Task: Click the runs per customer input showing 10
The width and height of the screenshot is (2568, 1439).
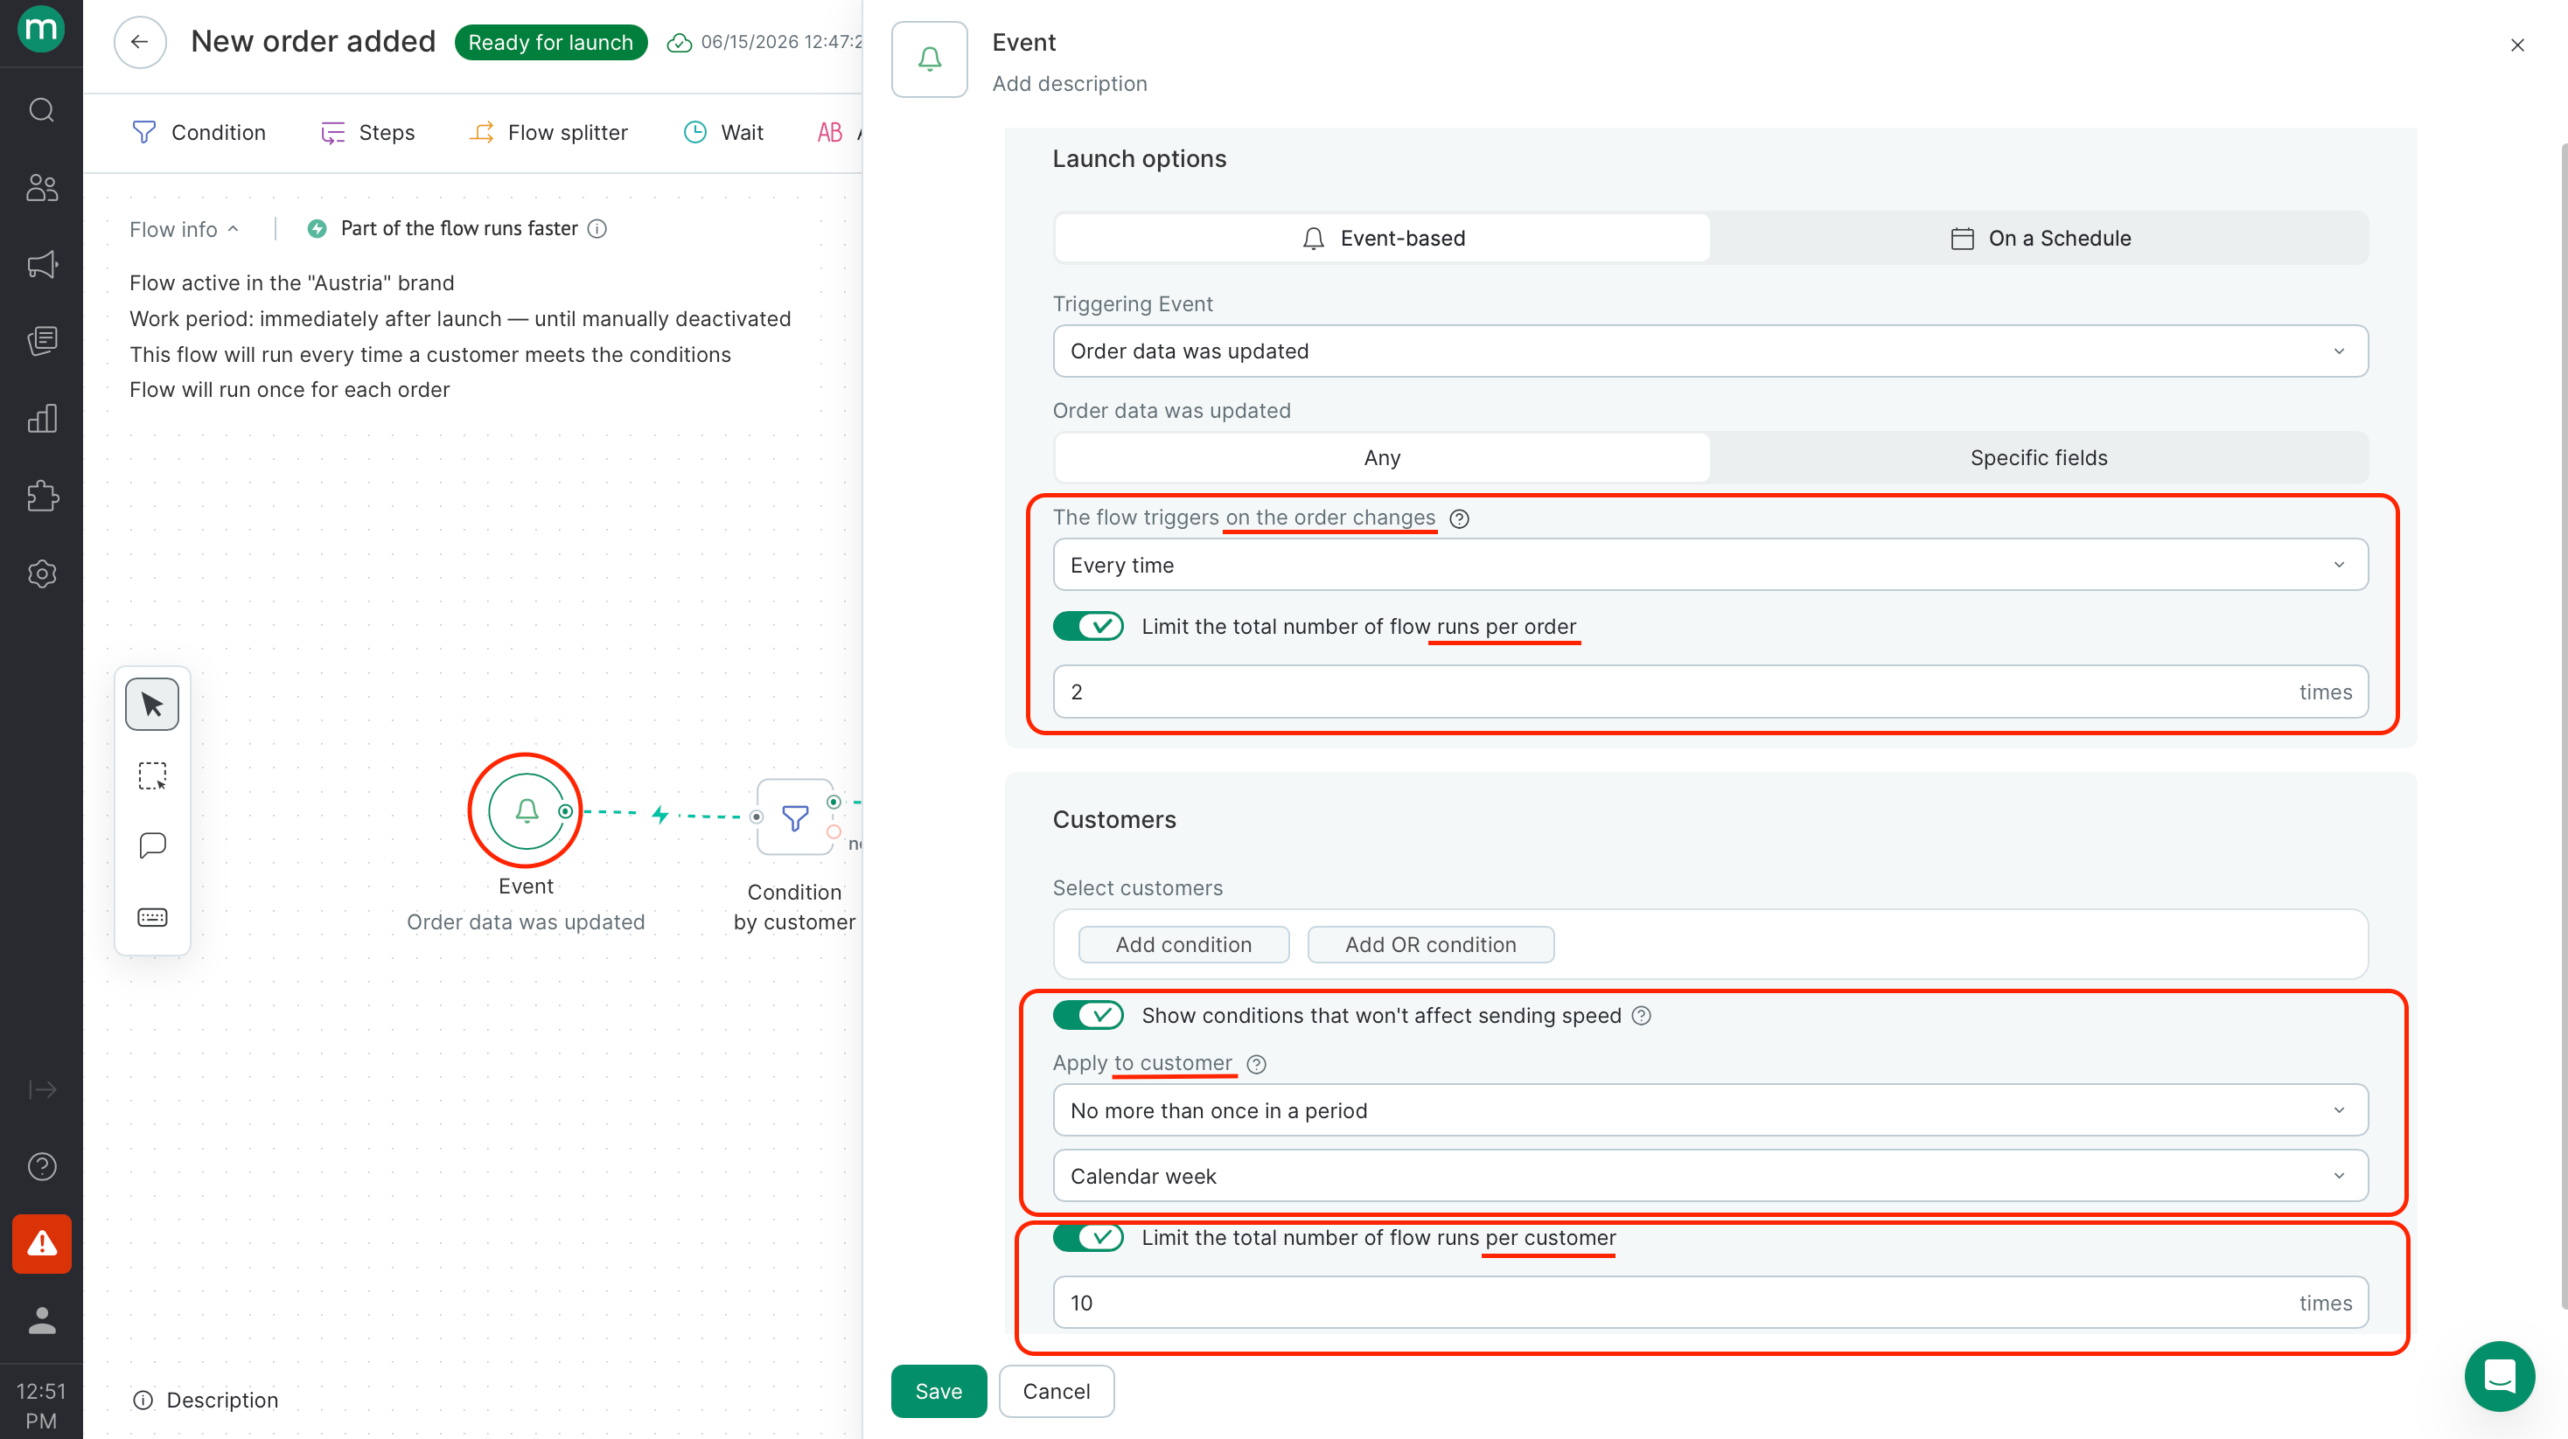Action: click(1711, 1303)
